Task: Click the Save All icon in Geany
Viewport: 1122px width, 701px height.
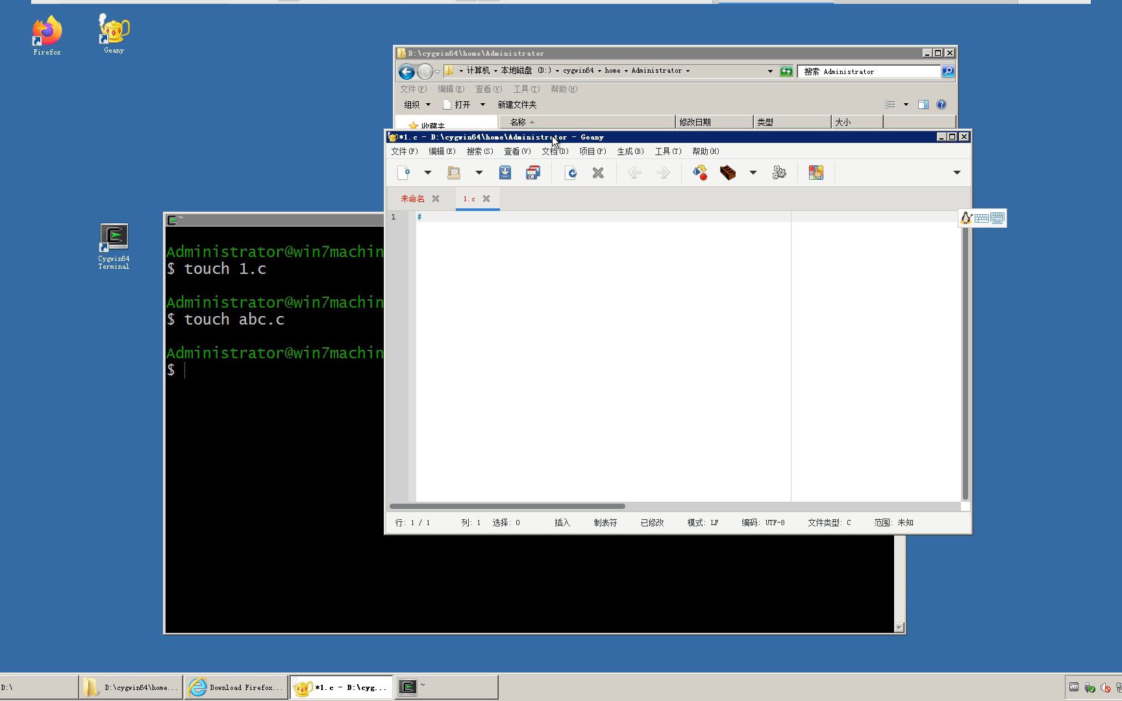Action: point(533,173)
